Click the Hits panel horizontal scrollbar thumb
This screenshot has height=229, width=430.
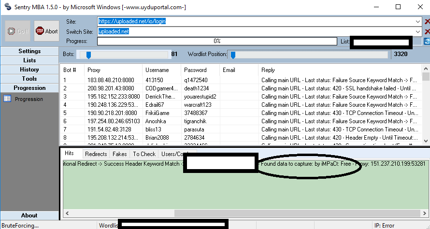point(297,213)
